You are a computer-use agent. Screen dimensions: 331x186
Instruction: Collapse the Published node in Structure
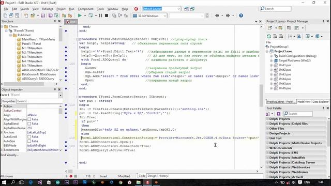coord(10,35)
